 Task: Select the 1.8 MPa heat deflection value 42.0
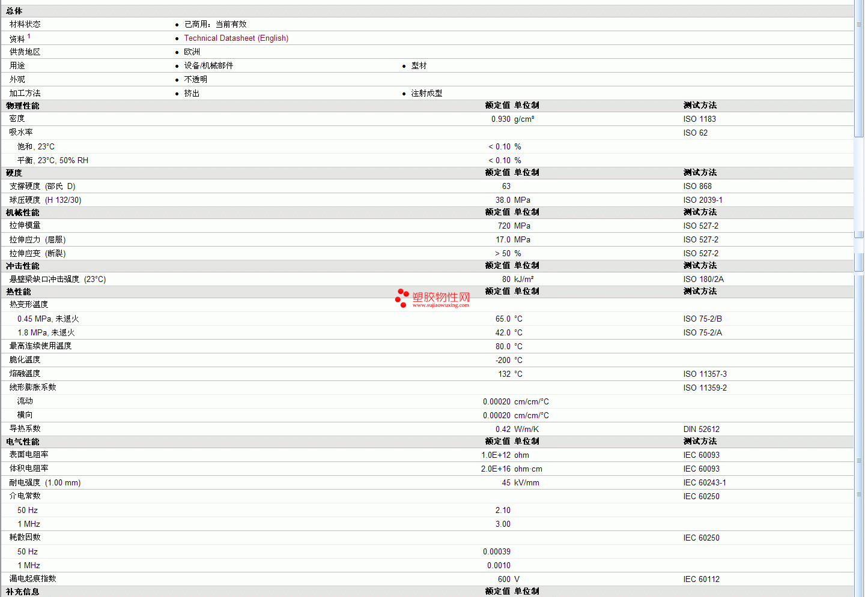pos(503,332)
